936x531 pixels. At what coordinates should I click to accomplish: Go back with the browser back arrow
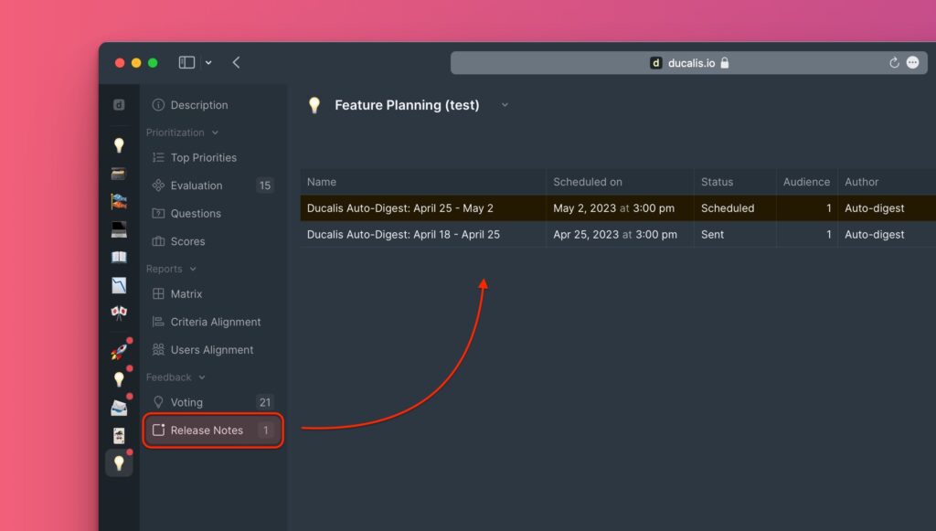(237, 62)
